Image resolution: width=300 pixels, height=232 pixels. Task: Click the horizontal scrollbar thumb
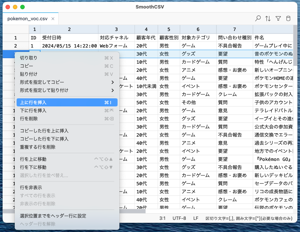(x=74, y=211)
